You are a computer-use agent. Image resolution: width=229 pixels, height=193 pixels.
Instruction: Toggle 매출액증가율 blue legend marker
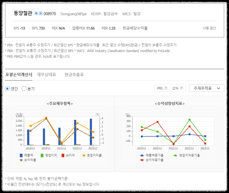142,155
